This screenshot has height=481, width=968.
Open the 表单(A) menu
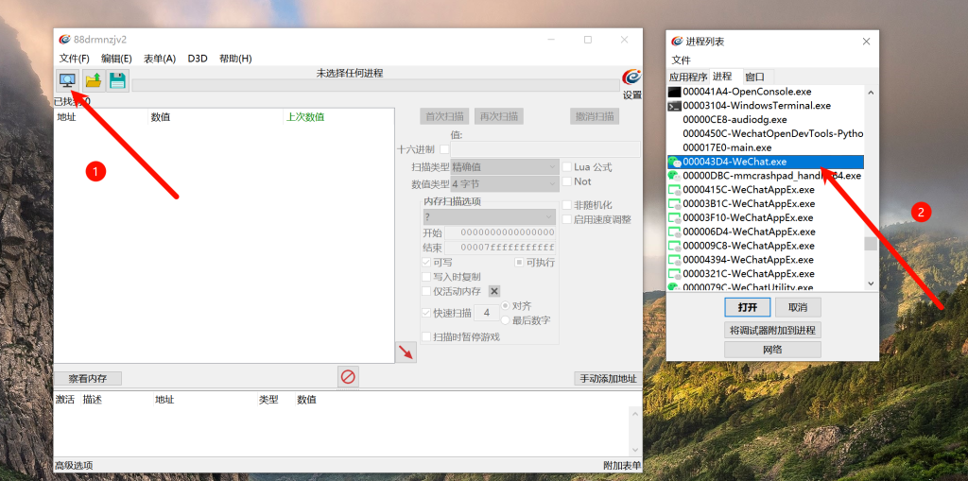pos(160,59)
